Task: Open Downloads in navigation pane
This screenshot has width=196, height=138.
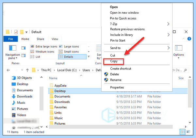Action: click(x=22, y=97)
